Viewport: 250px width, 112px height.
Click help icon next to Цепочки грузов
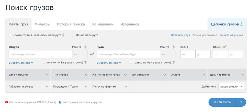(x=241, y=24)
